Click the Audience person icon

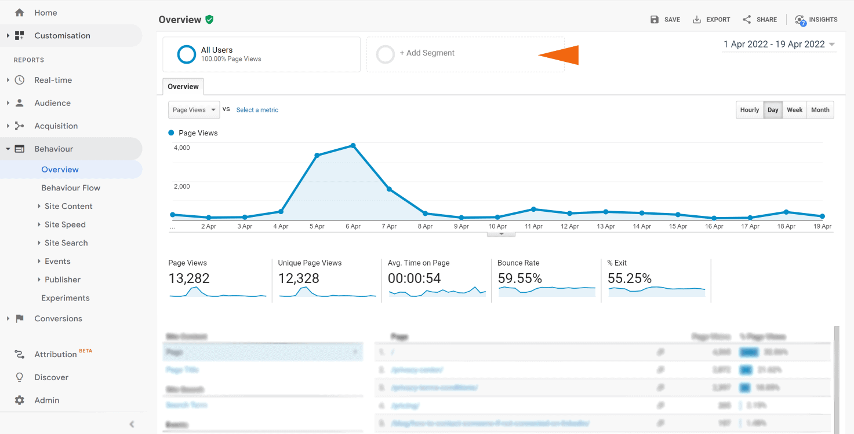(20, 103)
